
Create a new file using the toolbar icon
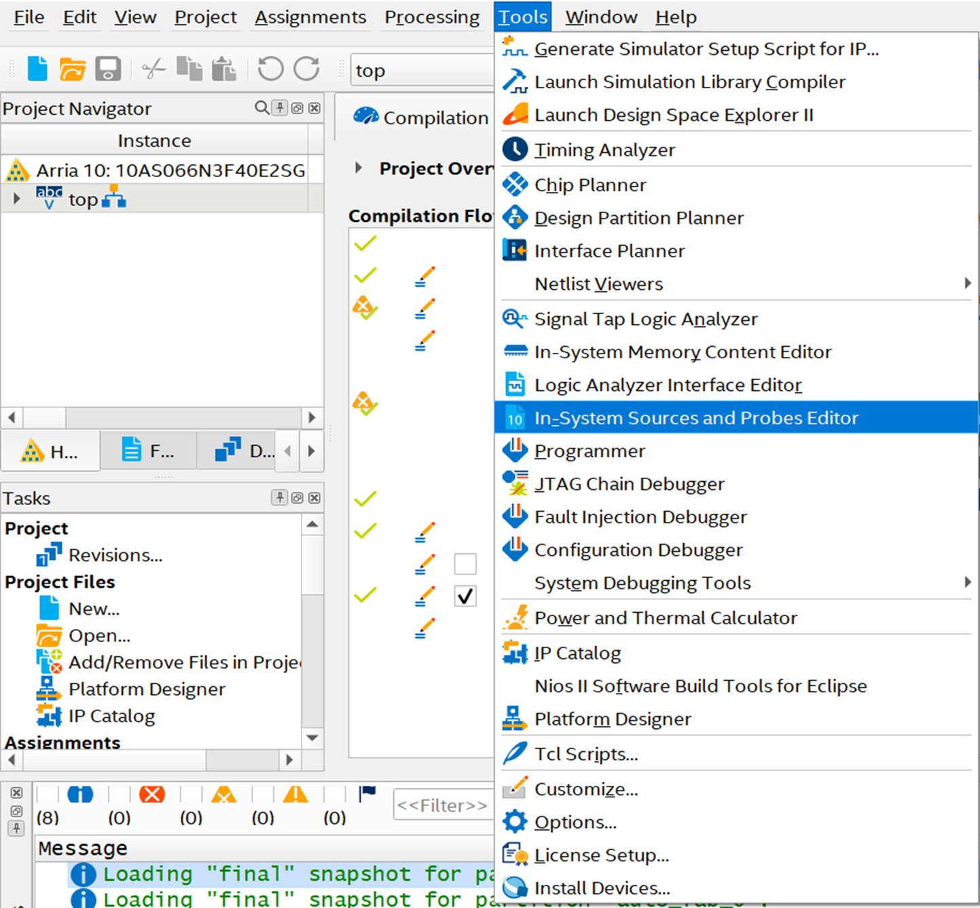37,69
